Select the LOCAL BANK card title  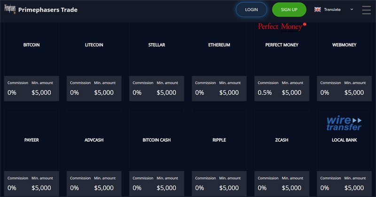pyautogui.click(x=345, y=140)
